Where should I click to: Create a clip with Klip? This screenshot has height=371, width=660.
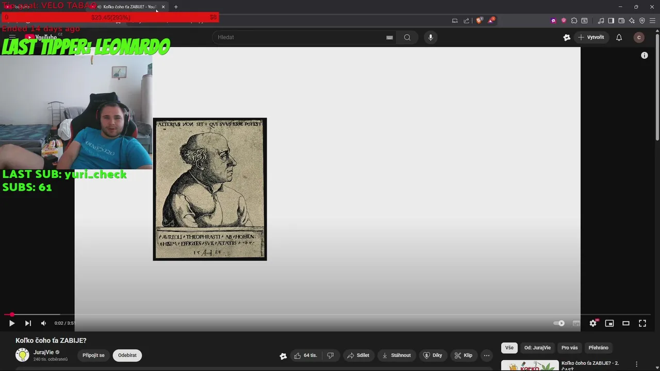tap(463, 355)
